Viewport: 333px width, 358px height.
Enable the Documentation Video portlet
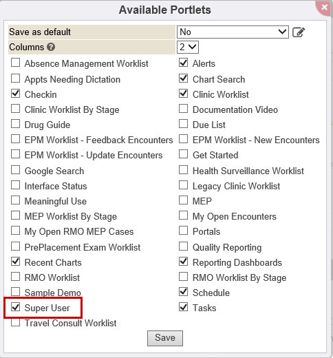pos(183,109)
